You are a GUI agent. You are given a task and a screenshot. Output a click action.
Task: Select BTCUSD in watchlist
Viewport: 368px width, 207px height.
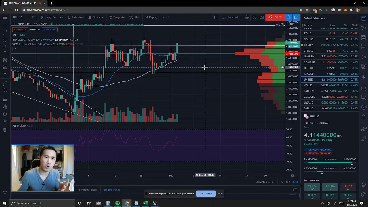pos(330,39)
